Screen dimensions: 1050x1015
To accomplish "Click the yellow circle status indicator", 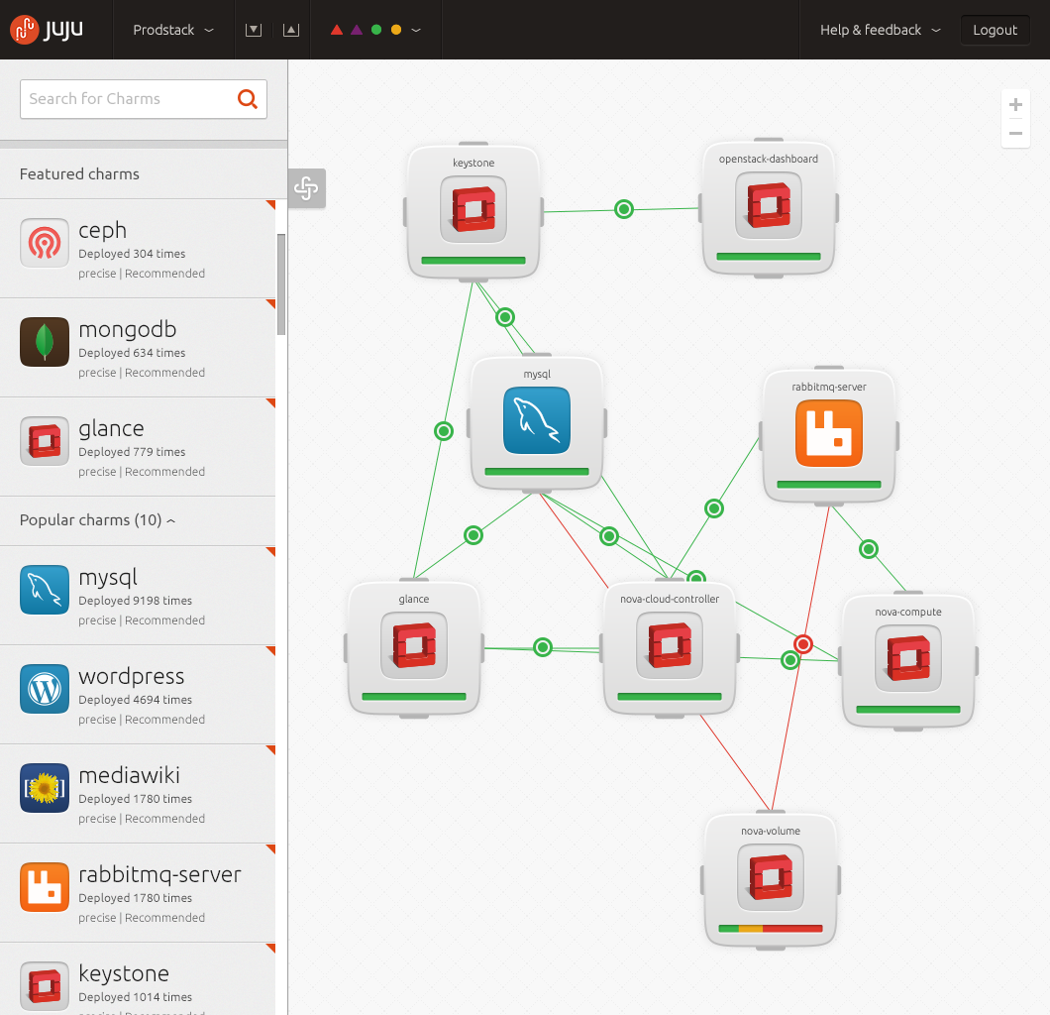I will tap(396, 30).
